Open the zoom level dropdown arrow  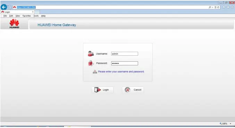[230, 124]
